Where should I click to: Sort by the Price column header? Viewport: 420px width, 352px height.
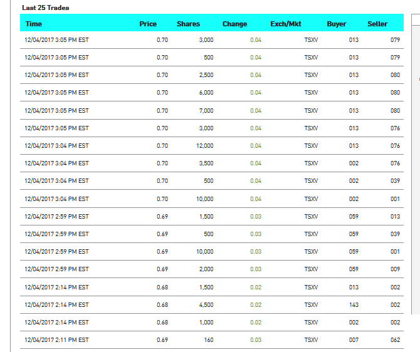(x=148, y=24)
